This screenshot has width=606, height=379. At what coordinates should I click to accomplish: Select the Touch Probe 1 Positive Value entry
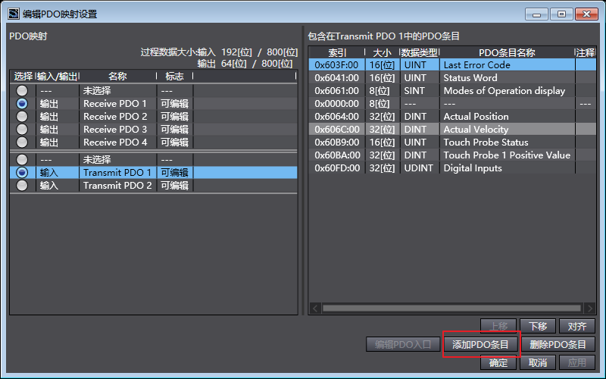pyautogui.click(x=452, y=155)
